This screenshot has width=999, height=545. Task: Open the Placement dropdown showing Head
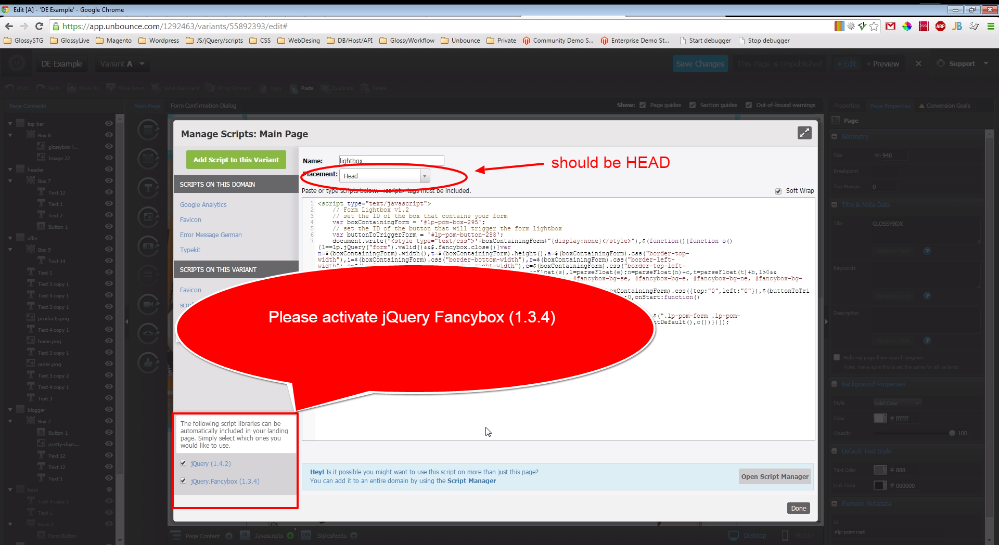385,176
